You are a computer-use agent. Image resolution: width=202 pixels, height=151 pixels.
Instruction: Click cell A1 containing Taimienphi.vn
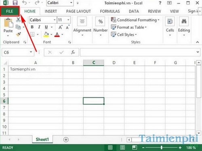(36, 69)
